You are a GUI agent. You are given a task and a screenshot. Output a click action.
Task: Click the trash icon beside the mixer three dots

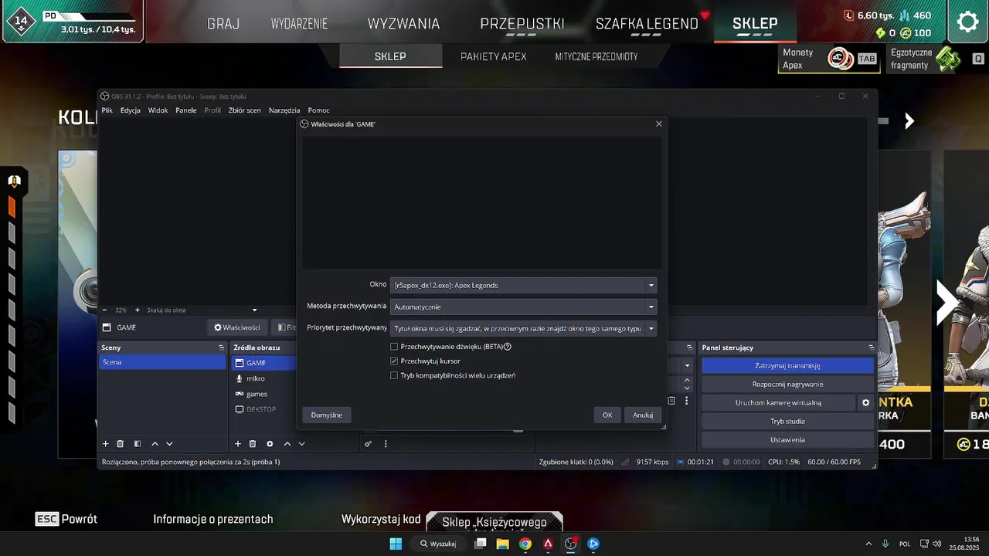coord(671,401)
